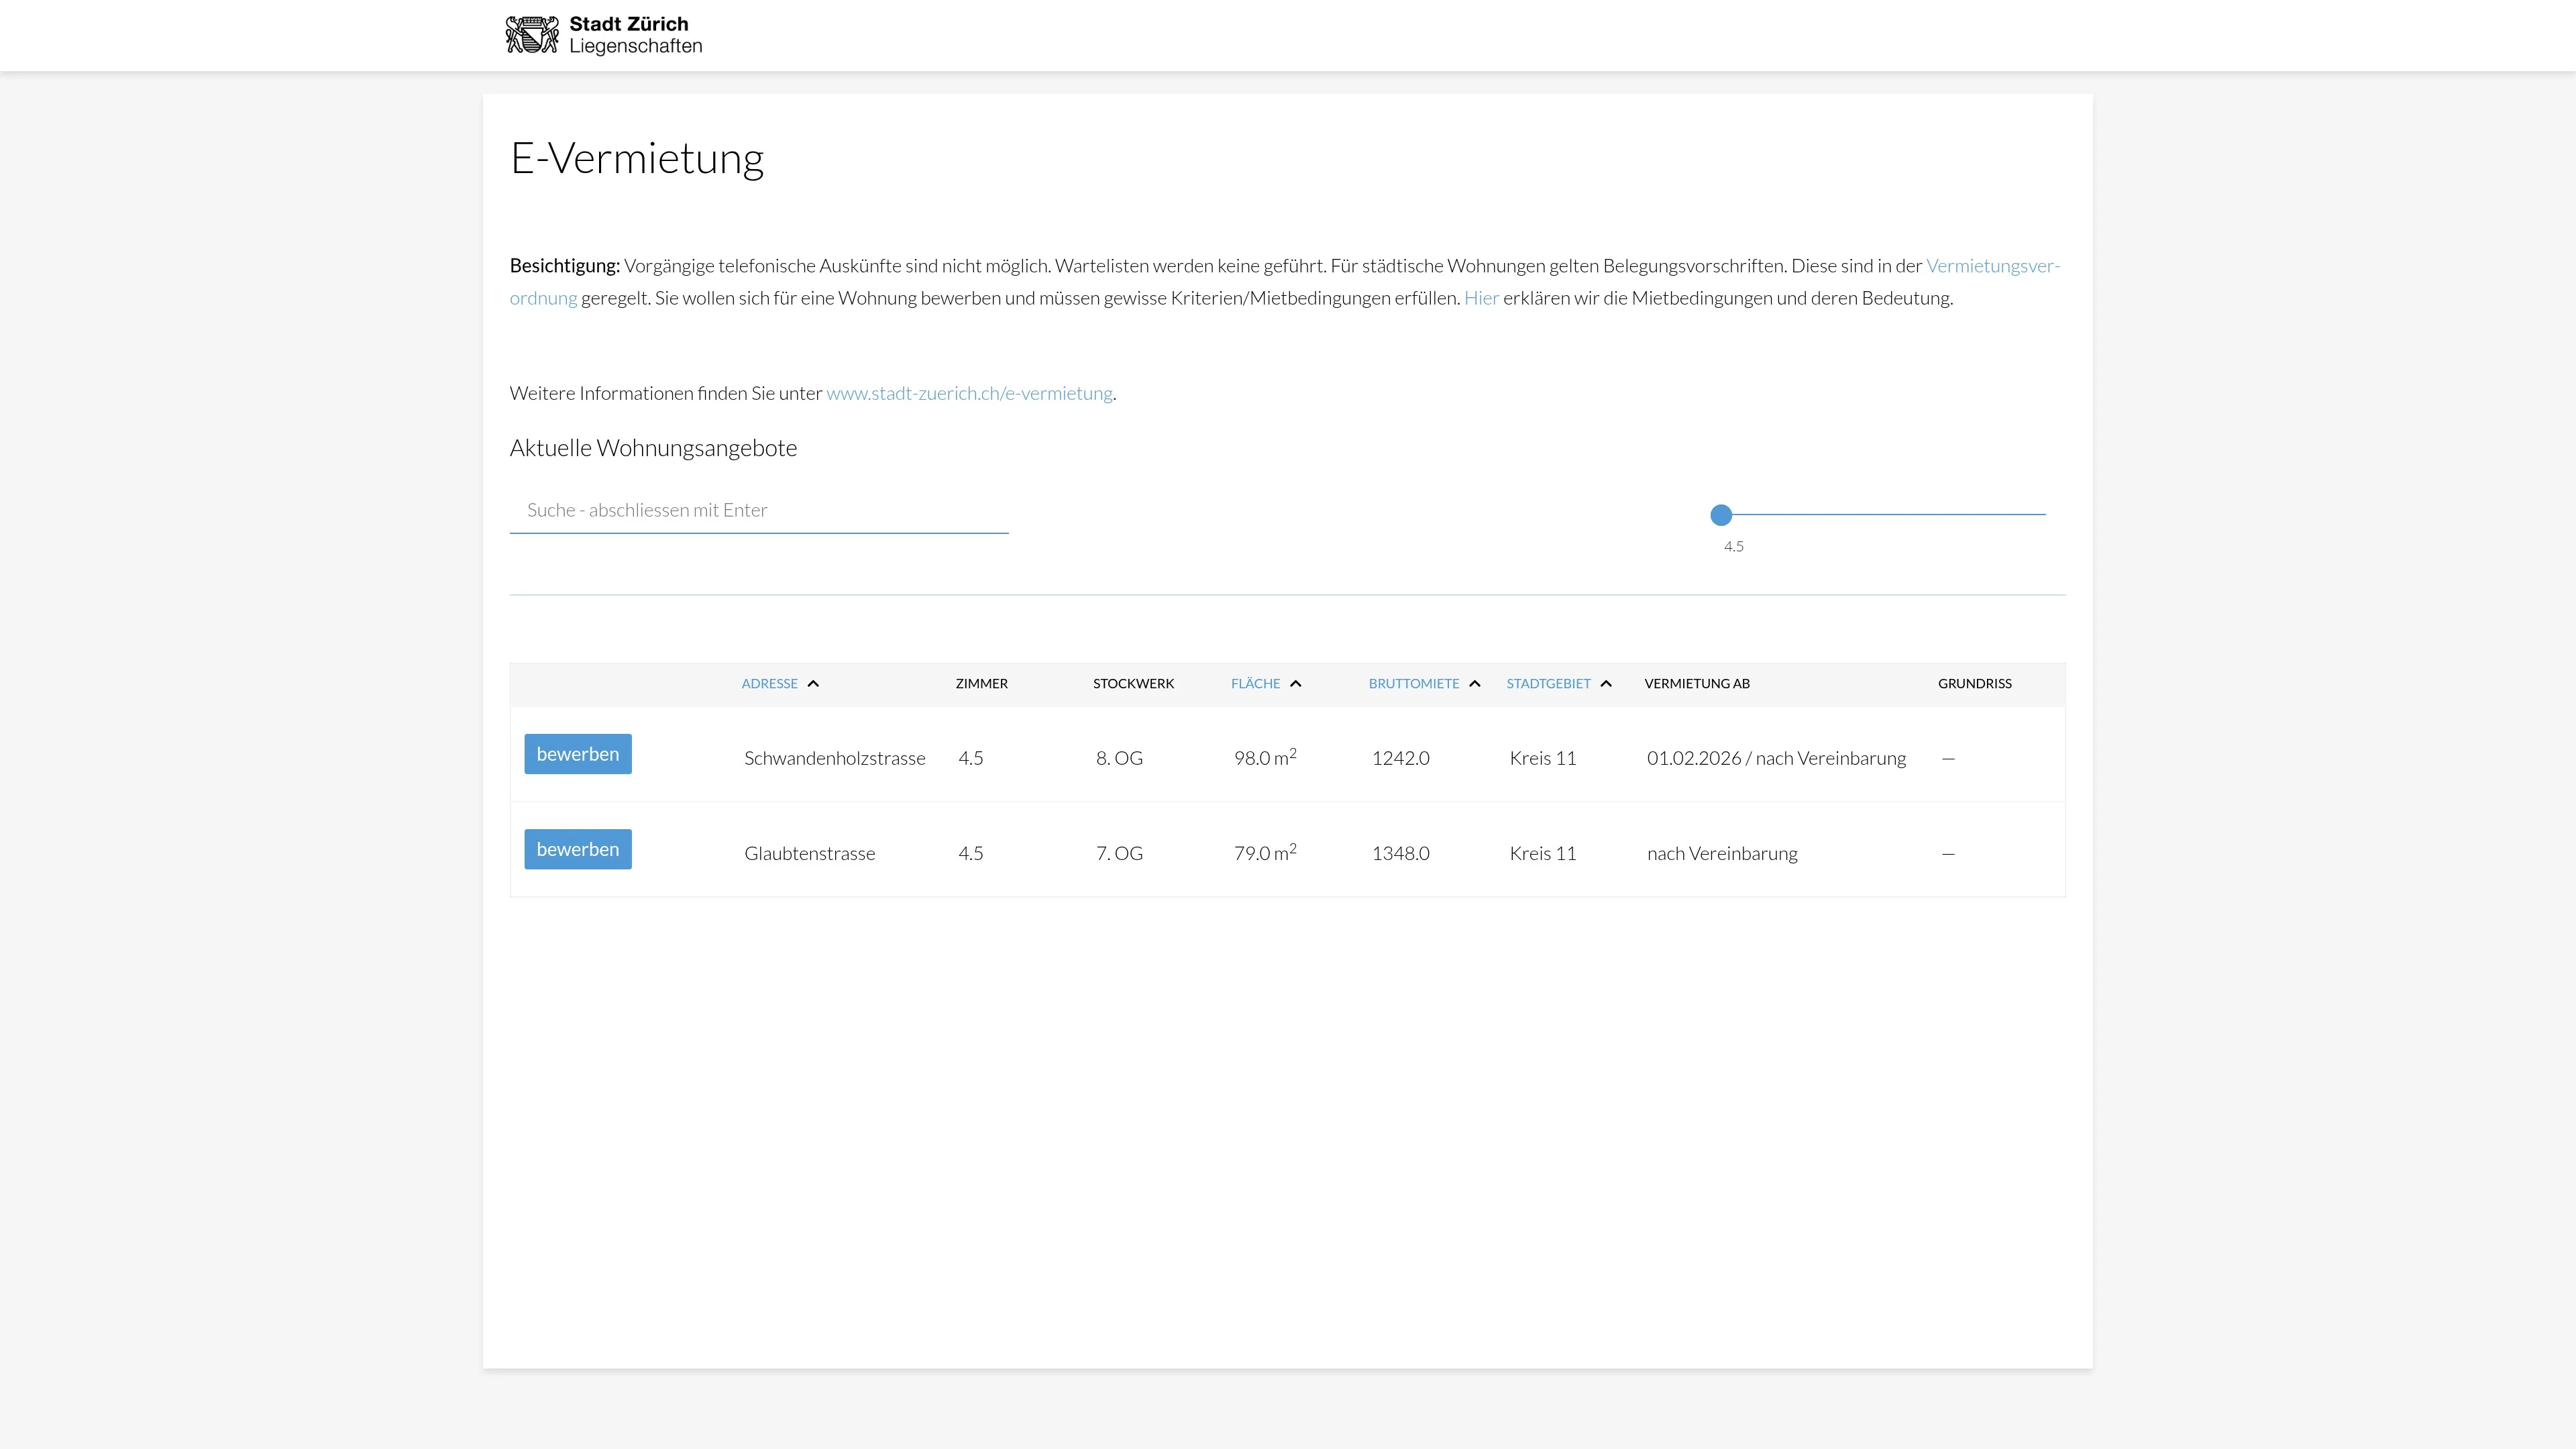Viewport: 2576px width, 1449px height.
Task: Click the ZIMMER column header
Action: pos(981,684)
